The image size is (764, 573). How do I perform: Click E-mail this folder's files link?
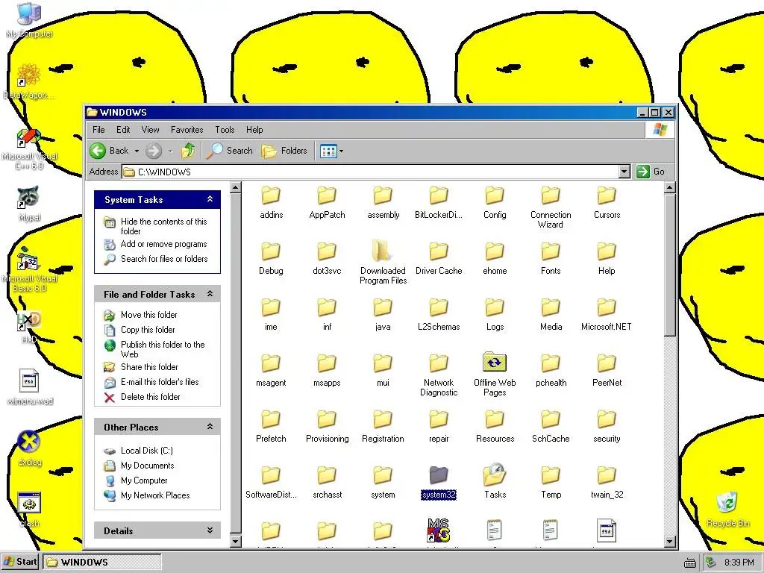[160, 382]
